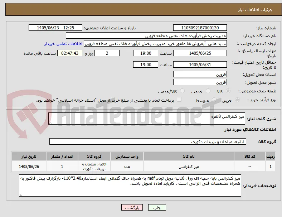
Task: Click the response deadline date 1405/06/25
Action: 200,53
